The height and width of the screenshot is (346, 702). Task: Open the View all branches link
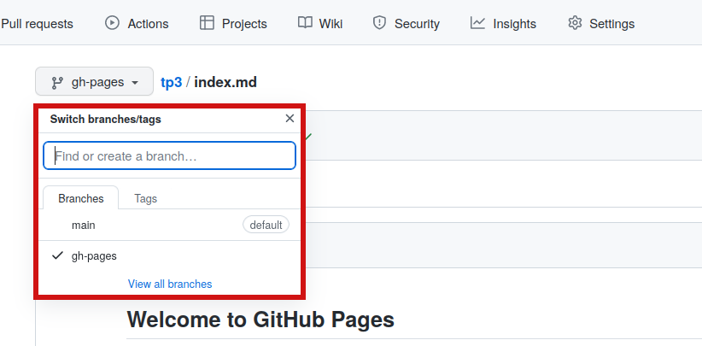click(x=170, y=284)
